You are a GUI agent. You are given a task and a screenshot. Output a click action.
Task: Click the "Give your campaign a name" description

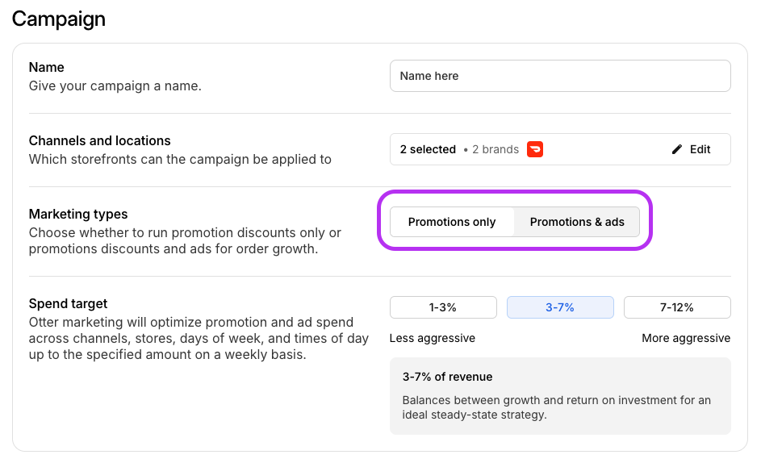pyautogui.click(x=115, y=86)
